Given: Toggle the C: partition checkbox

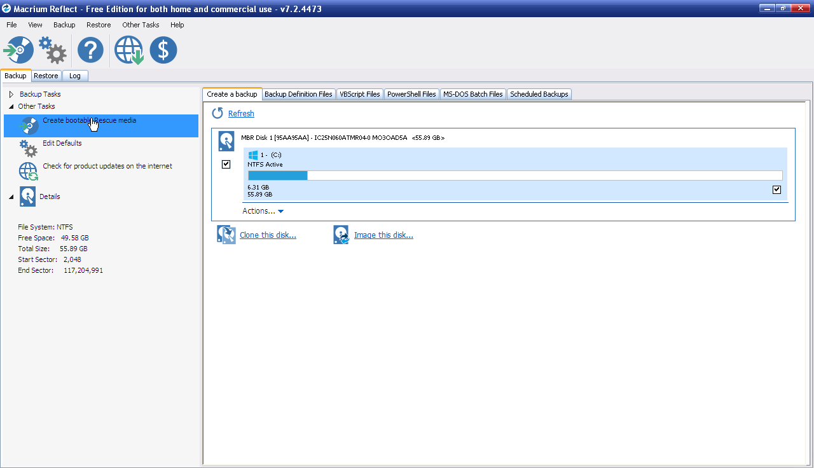Looking at the screenshot, I should point(776,189).
